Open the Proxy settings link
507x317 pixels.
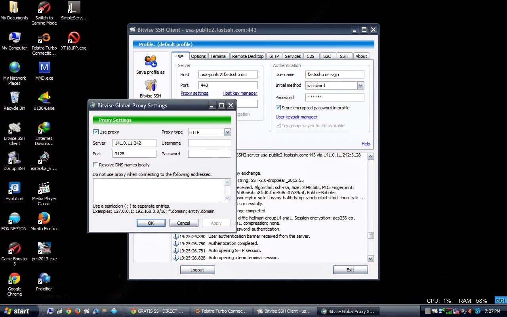194,94
